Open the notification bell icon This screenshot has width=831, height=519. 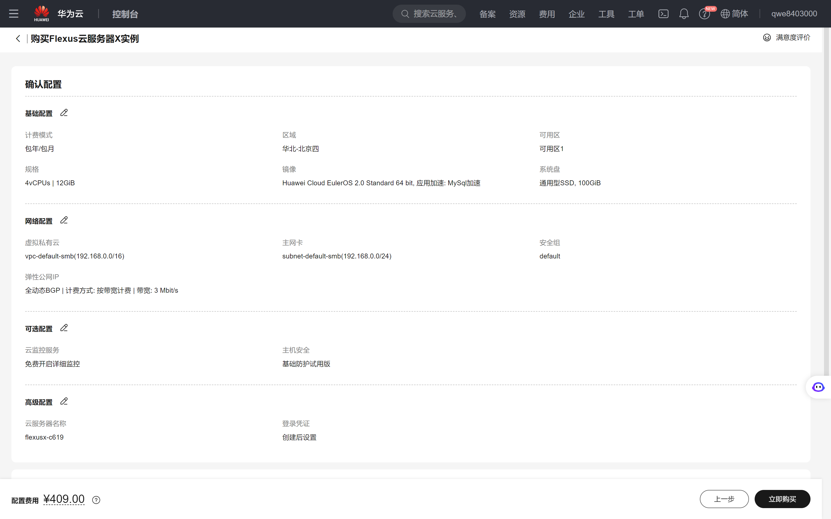(x=684, y=14)
